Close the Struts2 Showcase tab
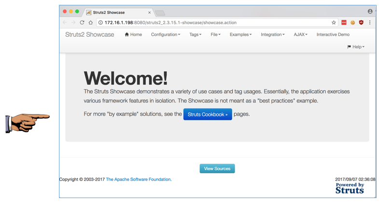The width and height of the screenshot is (381, 202). (149, 13)
